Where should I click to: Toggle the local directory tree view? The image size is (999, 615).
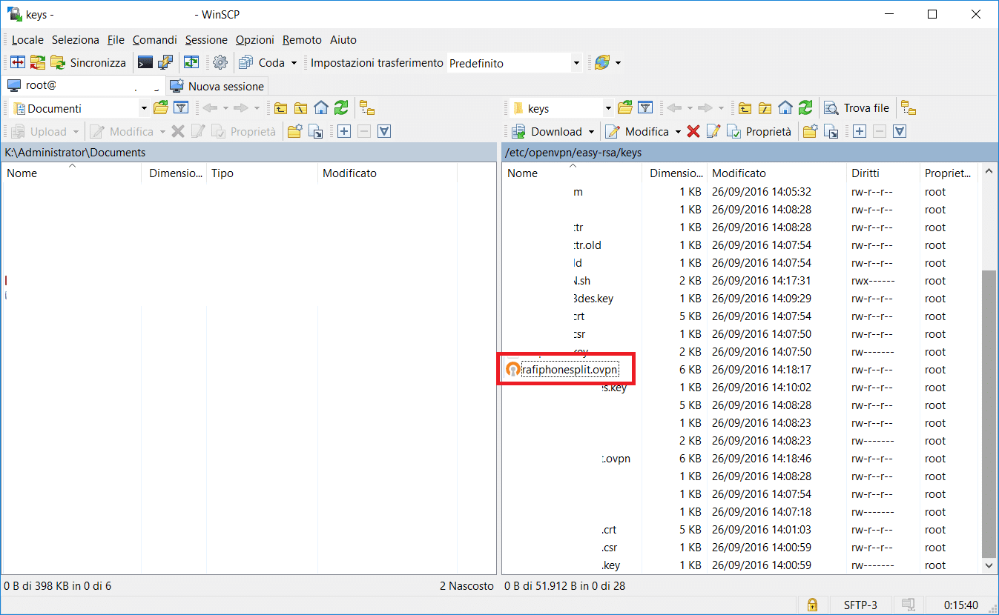tap(366, 108)
